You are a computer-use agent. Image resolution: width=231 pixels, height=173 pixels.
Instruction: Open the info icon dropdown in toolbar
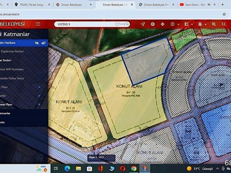coord(173,24)
